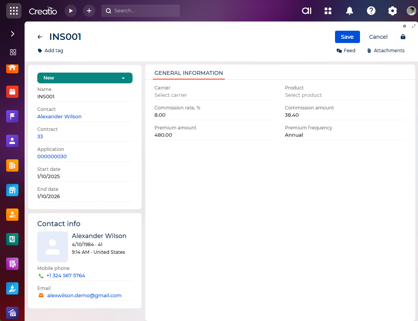Open the Attachments panel
The width and height of the screenshot is (418, 321).
pyautogui.click(x=386, y=51)
